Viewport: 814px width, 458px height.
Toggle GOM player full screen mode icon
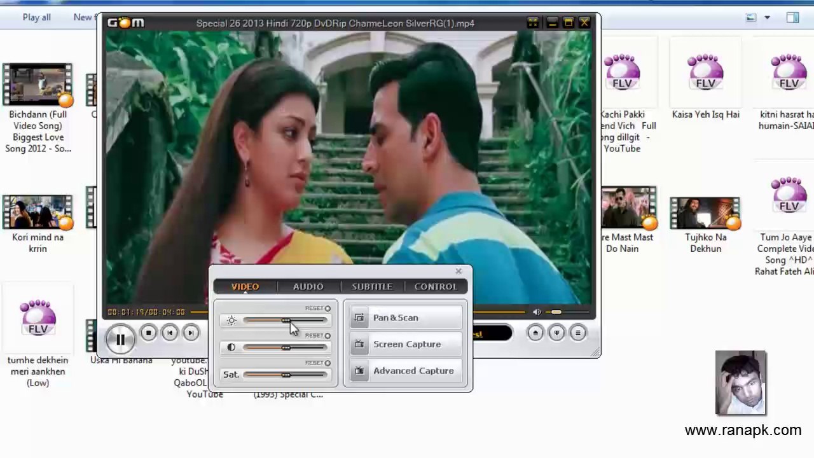533,23
